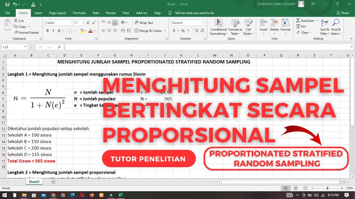
Task: Expand Merge & Center options arrow
Action: point(165,31)
